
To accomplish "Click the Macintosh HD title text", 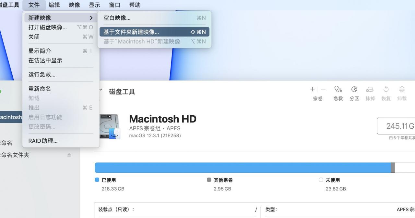I will coord(163,119).
